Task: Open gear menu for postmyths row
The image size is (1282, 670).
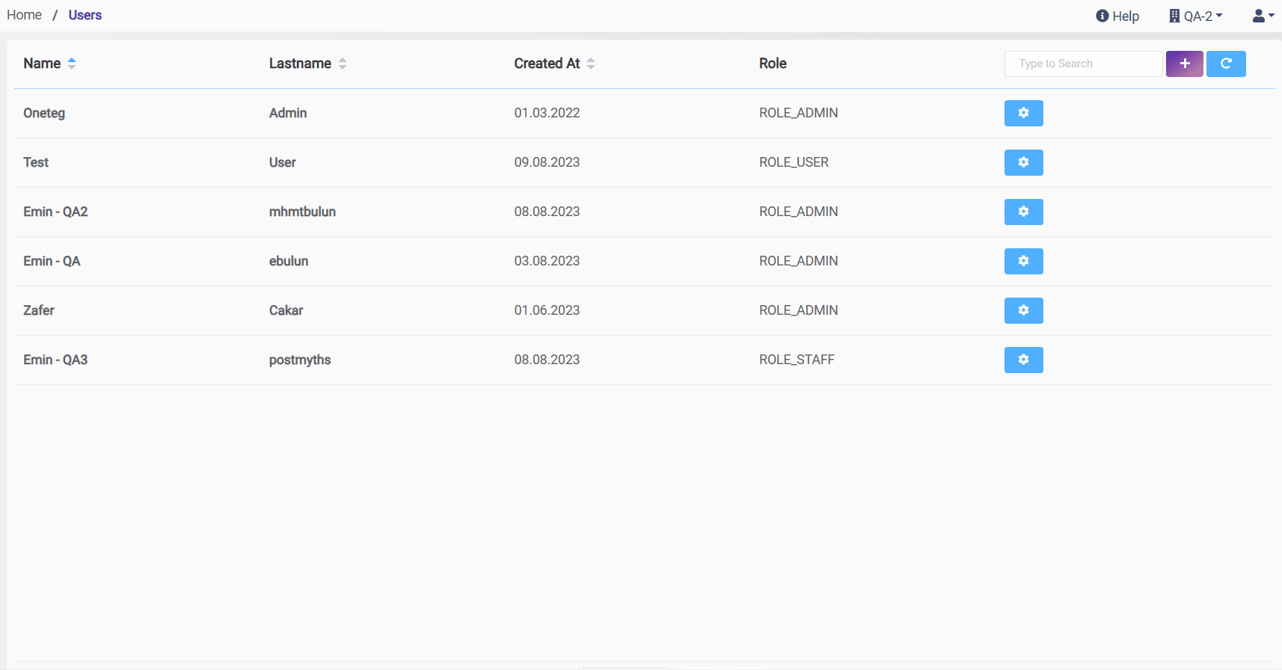Action: [1023, 360]
